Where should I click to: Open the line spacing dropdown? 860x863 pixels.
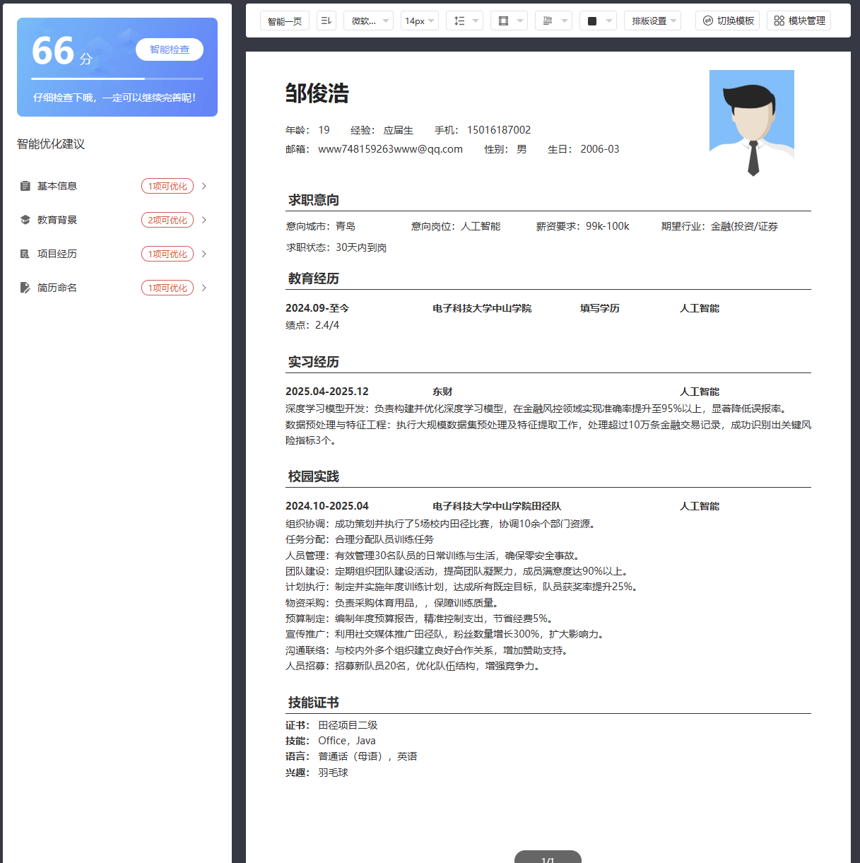click(464, 20)
